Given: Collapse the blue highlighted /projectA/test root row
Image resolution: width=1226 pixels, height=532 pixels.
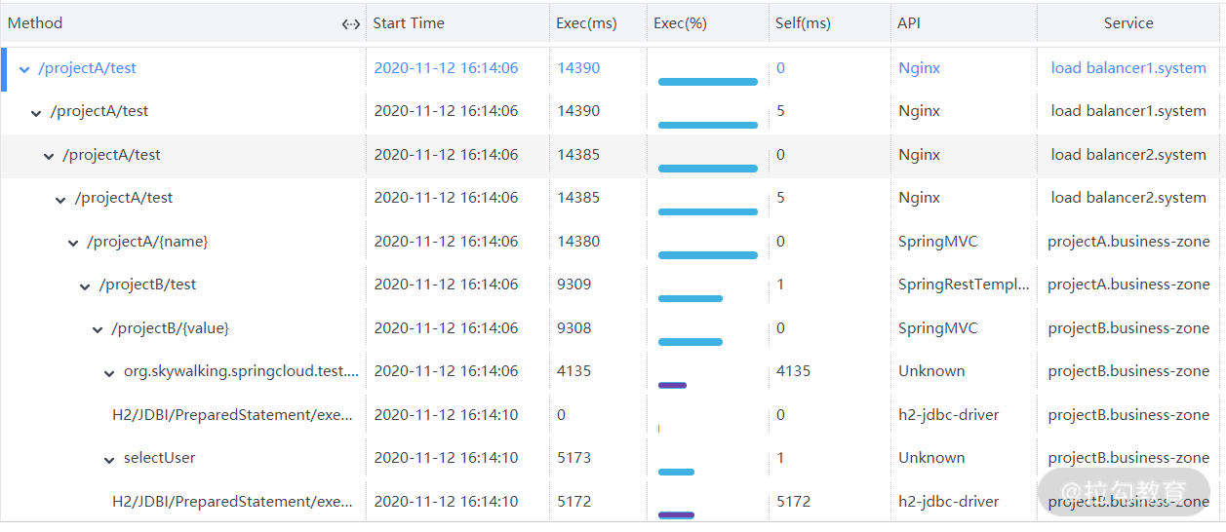Looking at the screenshot, I should pyautogui.click(x=24, y=69).
